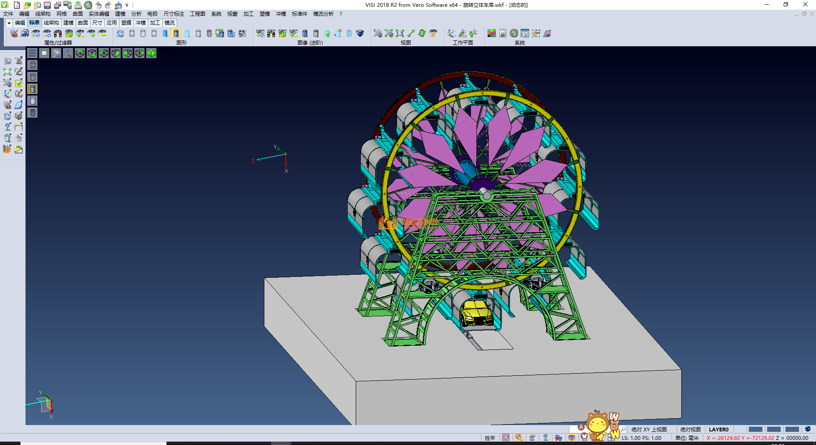Screen dimensions: 816x445
Task: Click the system wrench settings icon
Action: [x=514, y=33]
